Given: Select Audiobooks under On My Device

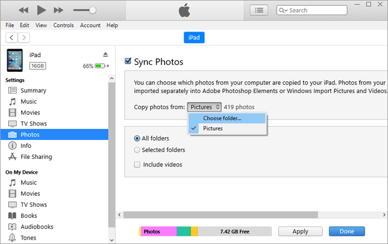Looking at the screenshot, I should click(37, 226).
